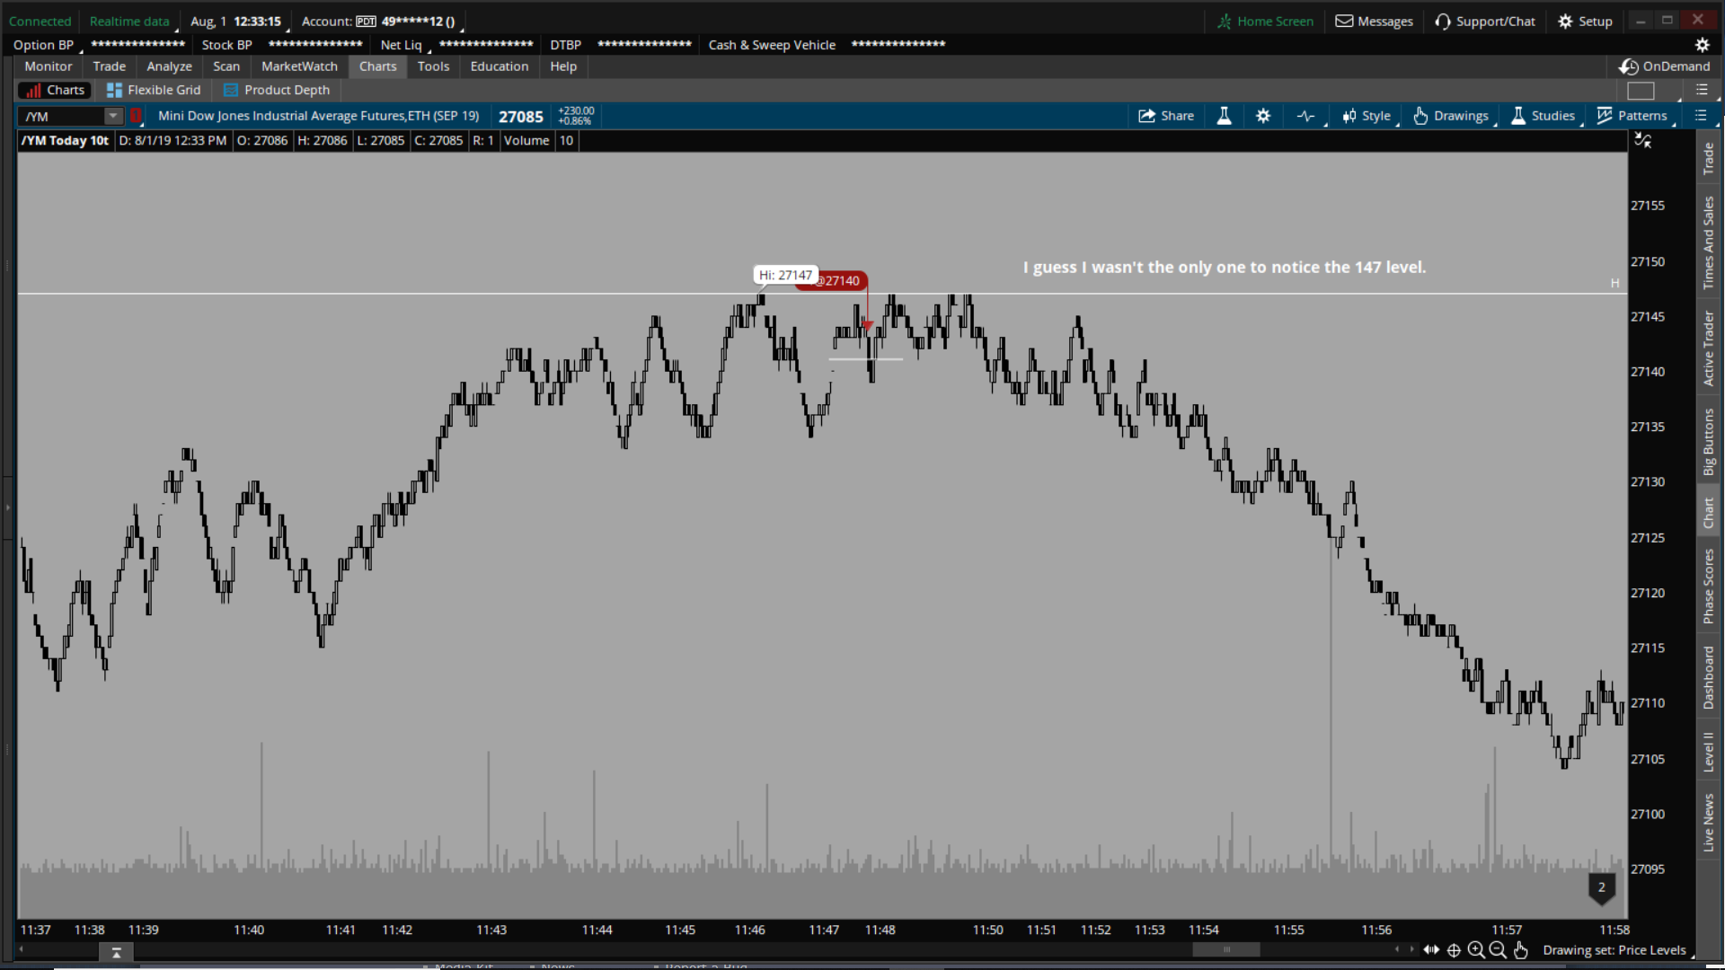Viewport: 1725px width, 970px height.
Task: Click the collapse arrows icon above price axis
Action: (1643, 140)
